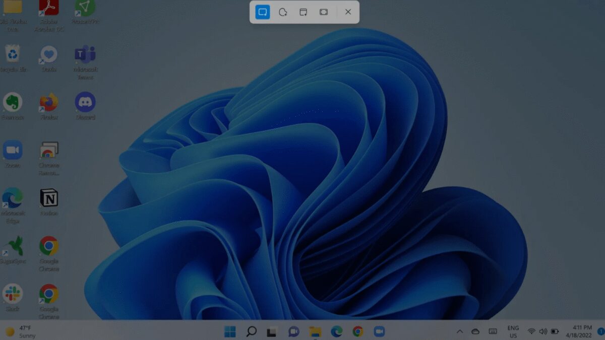Choose the Fullscreen snip mode

click(x=323, y=12)
